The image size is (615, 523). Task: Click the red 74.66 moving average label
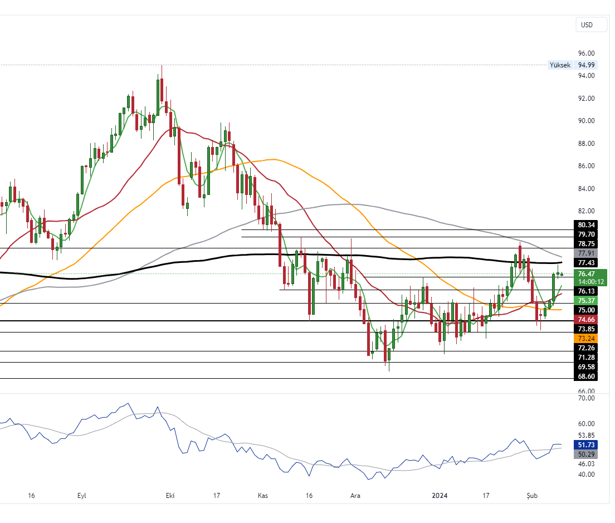(587, 320)
